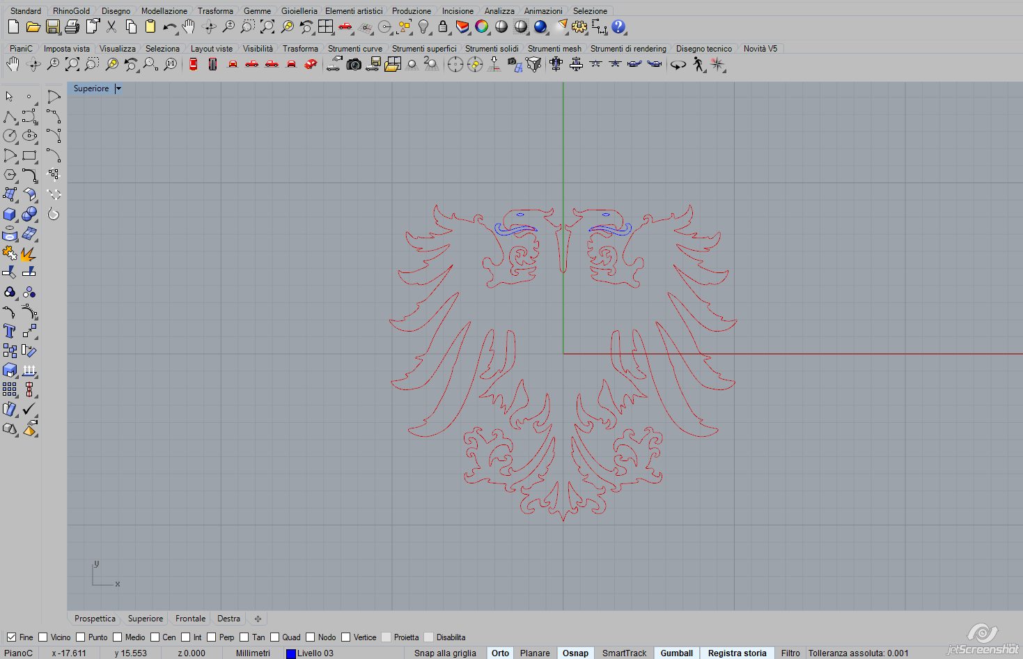
Task: Switch to the Frontale viewport tab
Action: coord(190,619)
